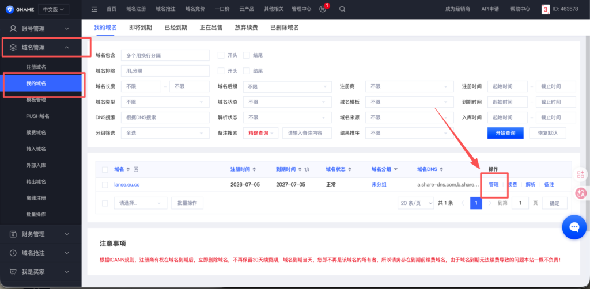
Task: Click the 账号管理 person icon
Action: pos(13,29)
